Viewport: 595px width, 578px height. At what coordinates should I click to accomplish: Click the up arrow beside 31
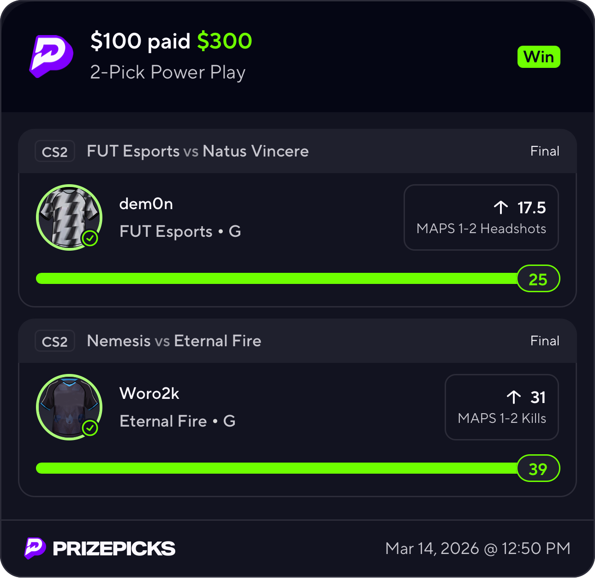point(514,397)
